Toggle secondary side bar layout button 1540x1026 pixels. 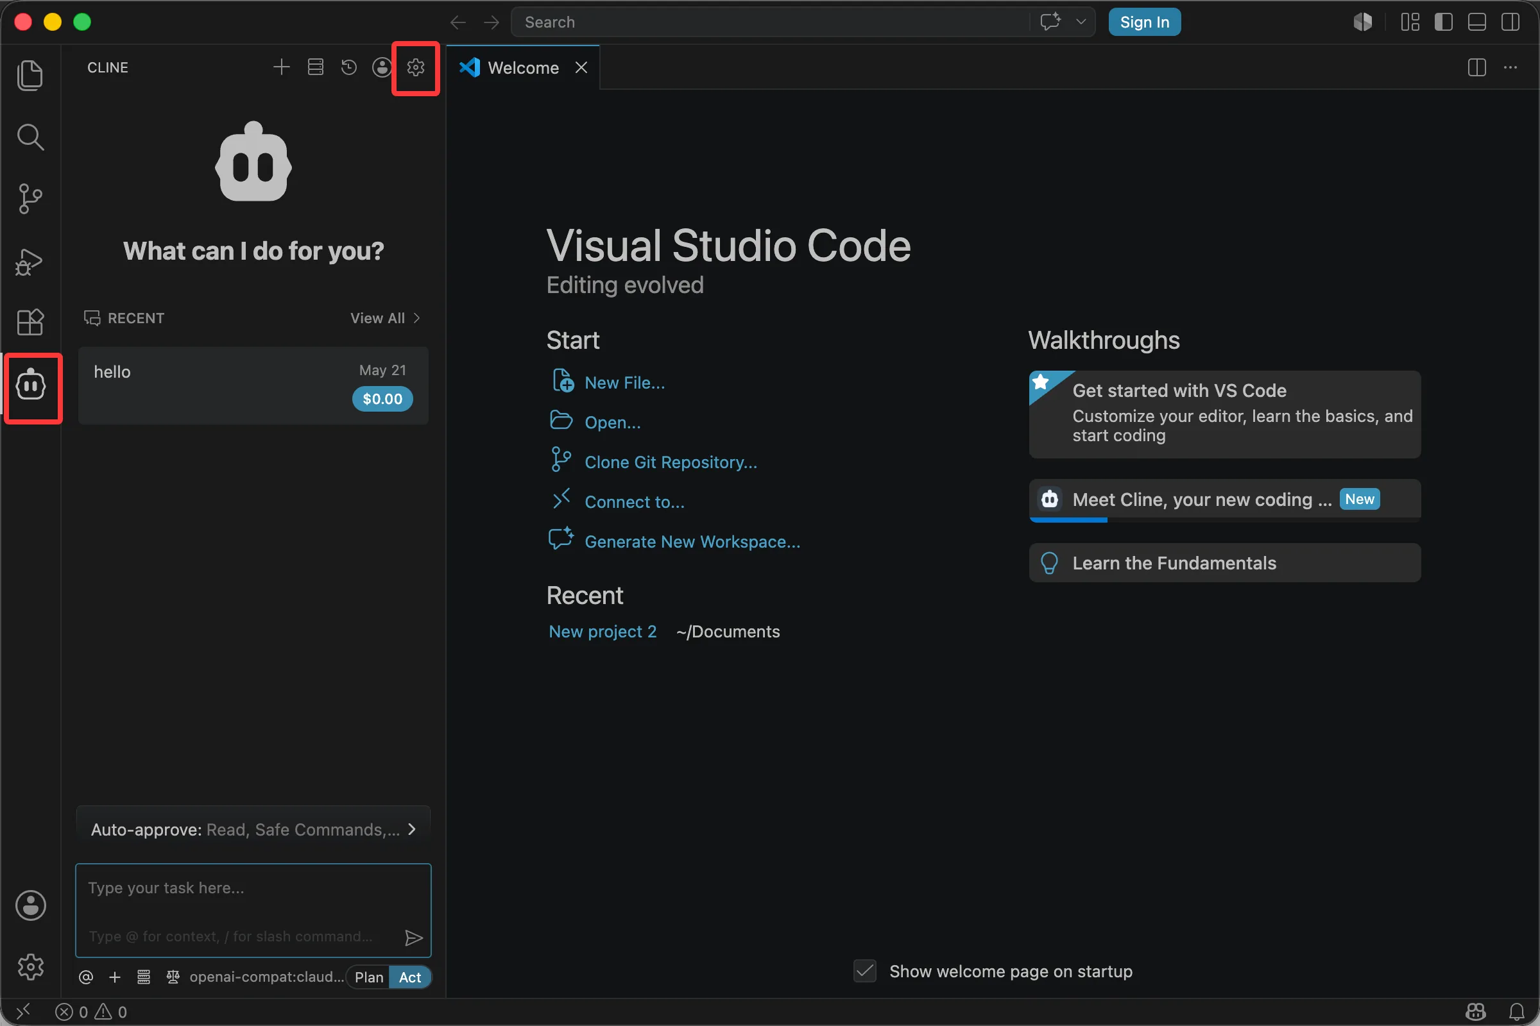[x=1510, y=22]
